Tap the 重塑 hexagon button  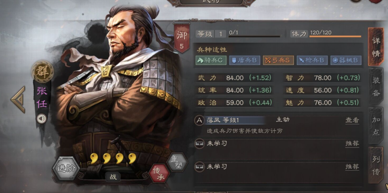point(177,162)
